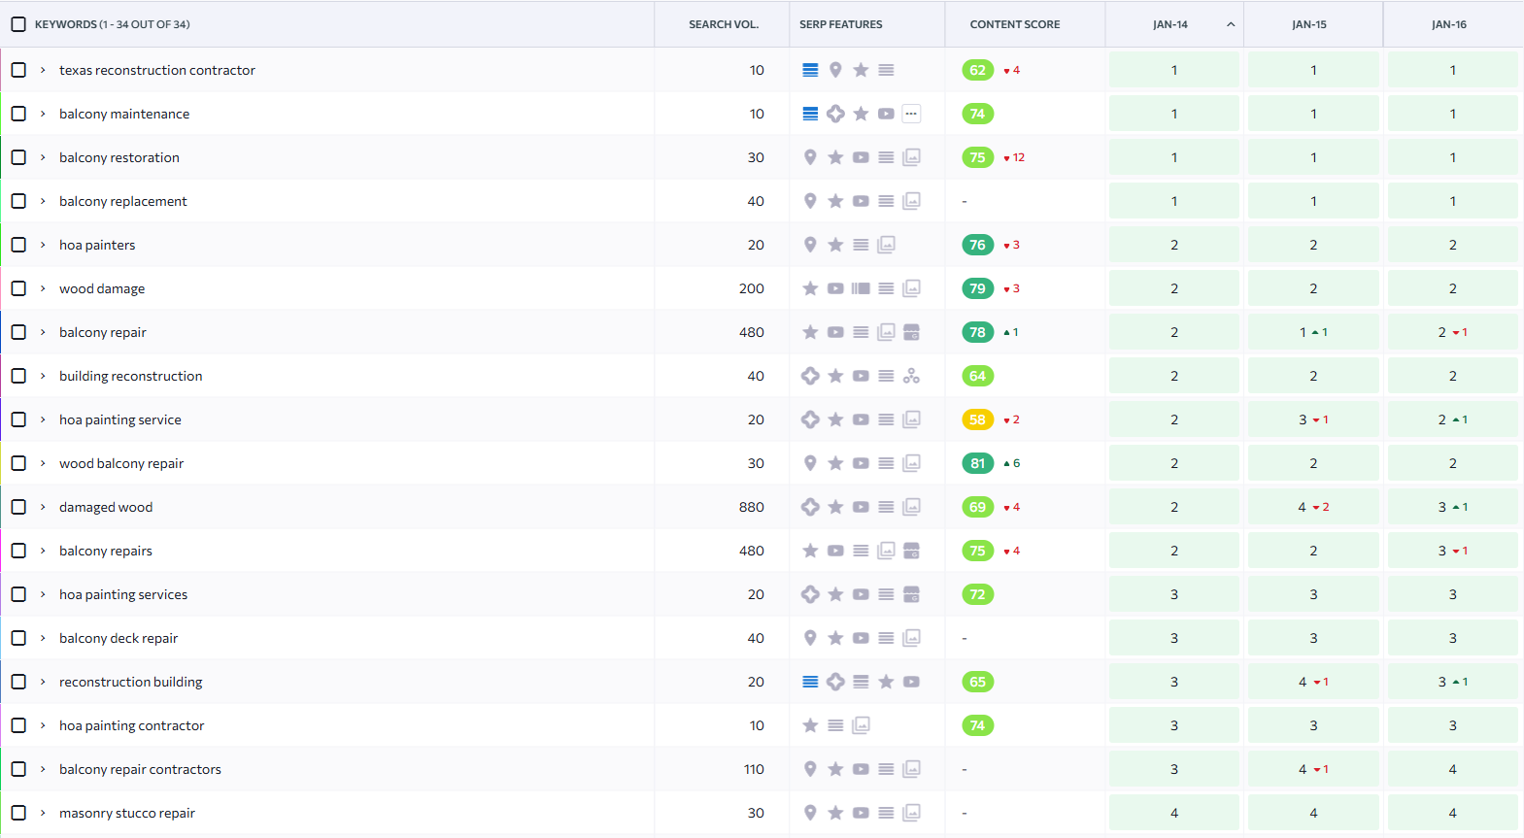
Task: Tick the balcony restoration row checkbox
Action: (18, 157)
